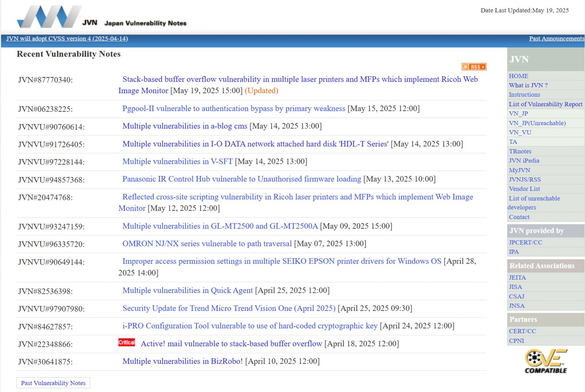585x392 pixels.
Task: Open SEIKO EPSON printer drivers note
Action: pos(282,261)
